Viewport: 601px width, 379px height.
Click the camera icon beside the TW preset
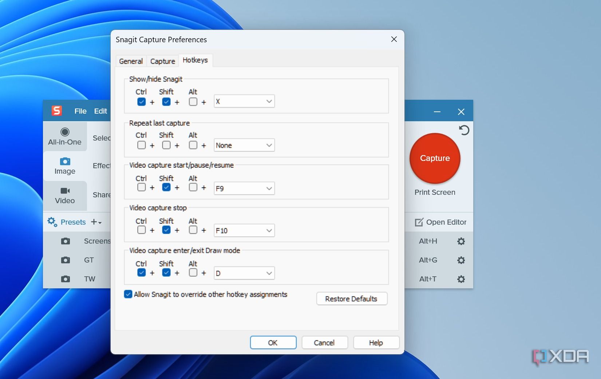[66, 279]
